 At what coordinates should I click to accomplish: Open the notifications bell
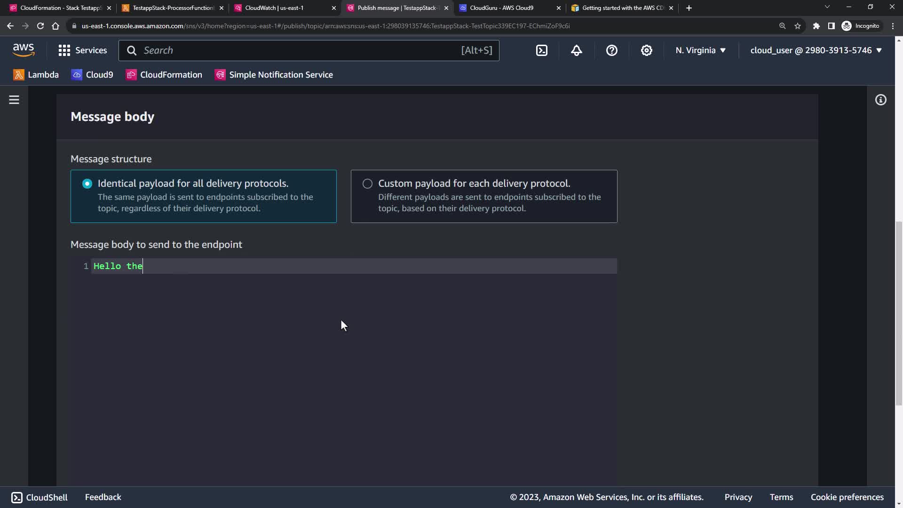(x=577, y=50)
